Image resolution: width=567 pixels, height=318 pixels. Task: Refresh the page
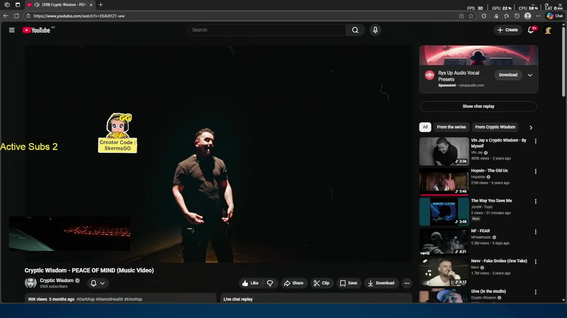pyautogui.click(x=16, y=16)
